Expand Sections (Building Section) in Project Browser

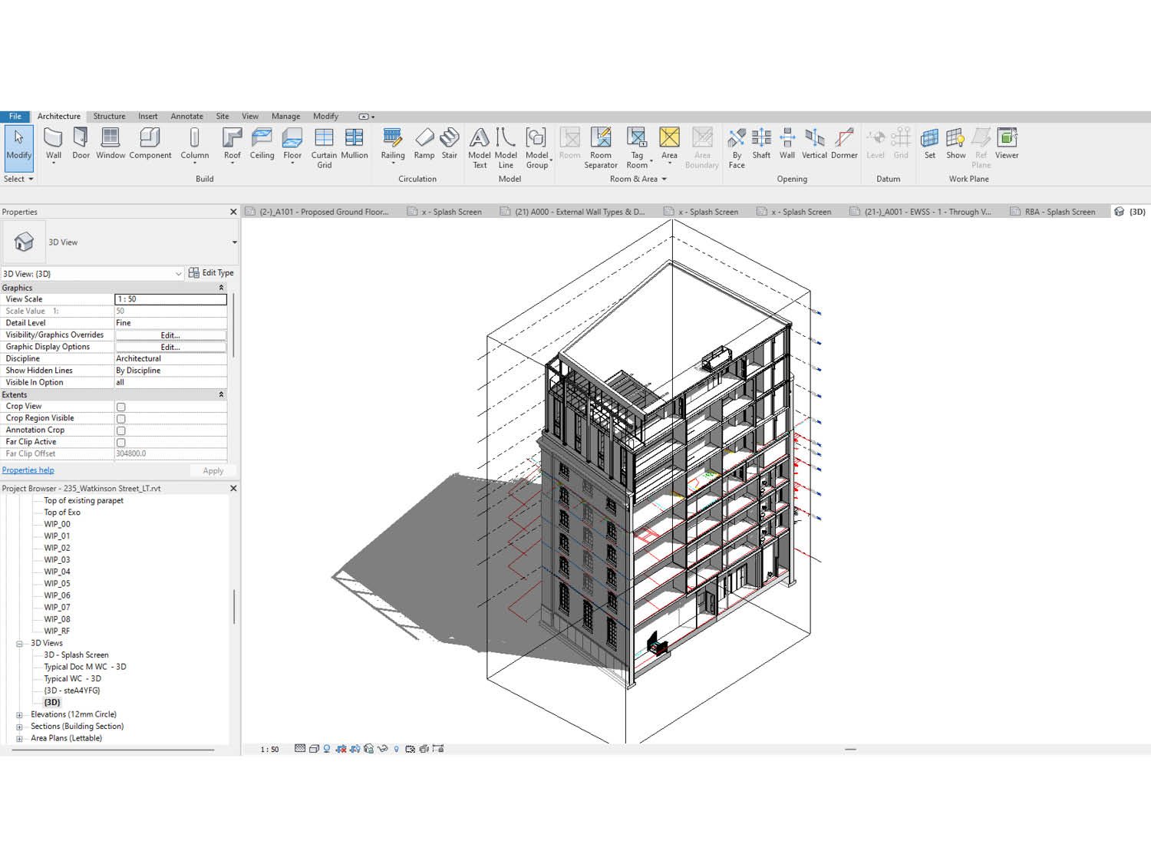coord(18,726)
